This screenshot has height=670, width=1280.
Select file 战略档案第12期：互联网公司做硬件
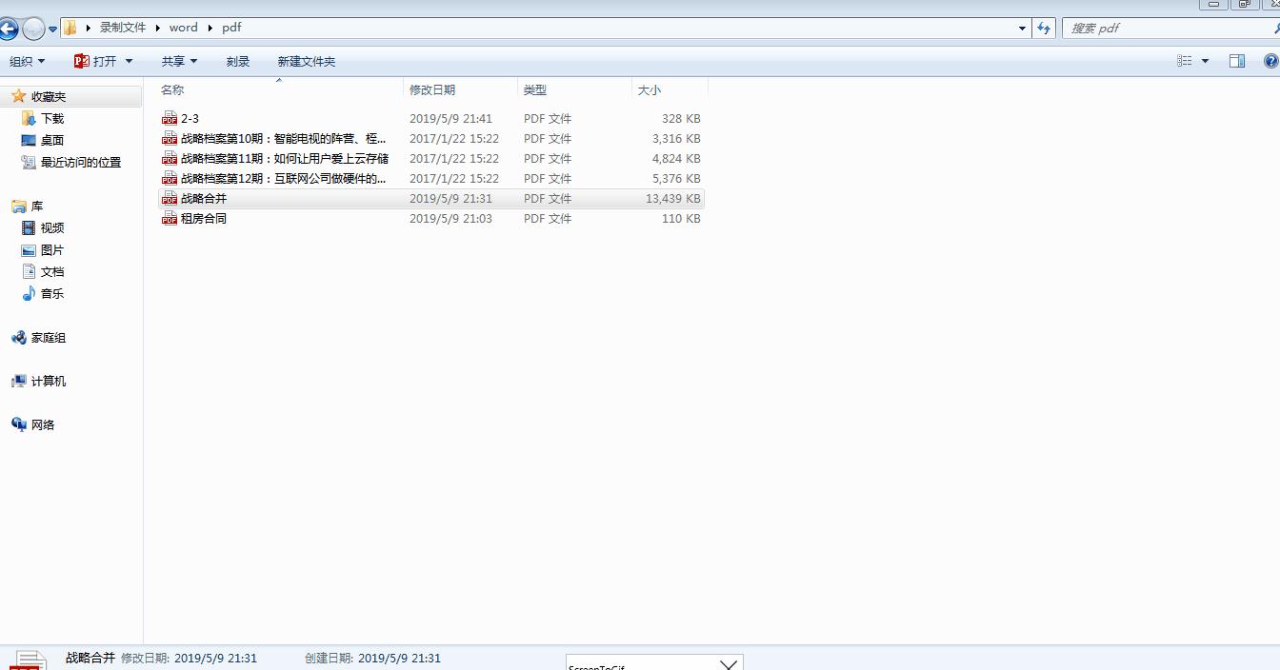(x=284, y=178)
